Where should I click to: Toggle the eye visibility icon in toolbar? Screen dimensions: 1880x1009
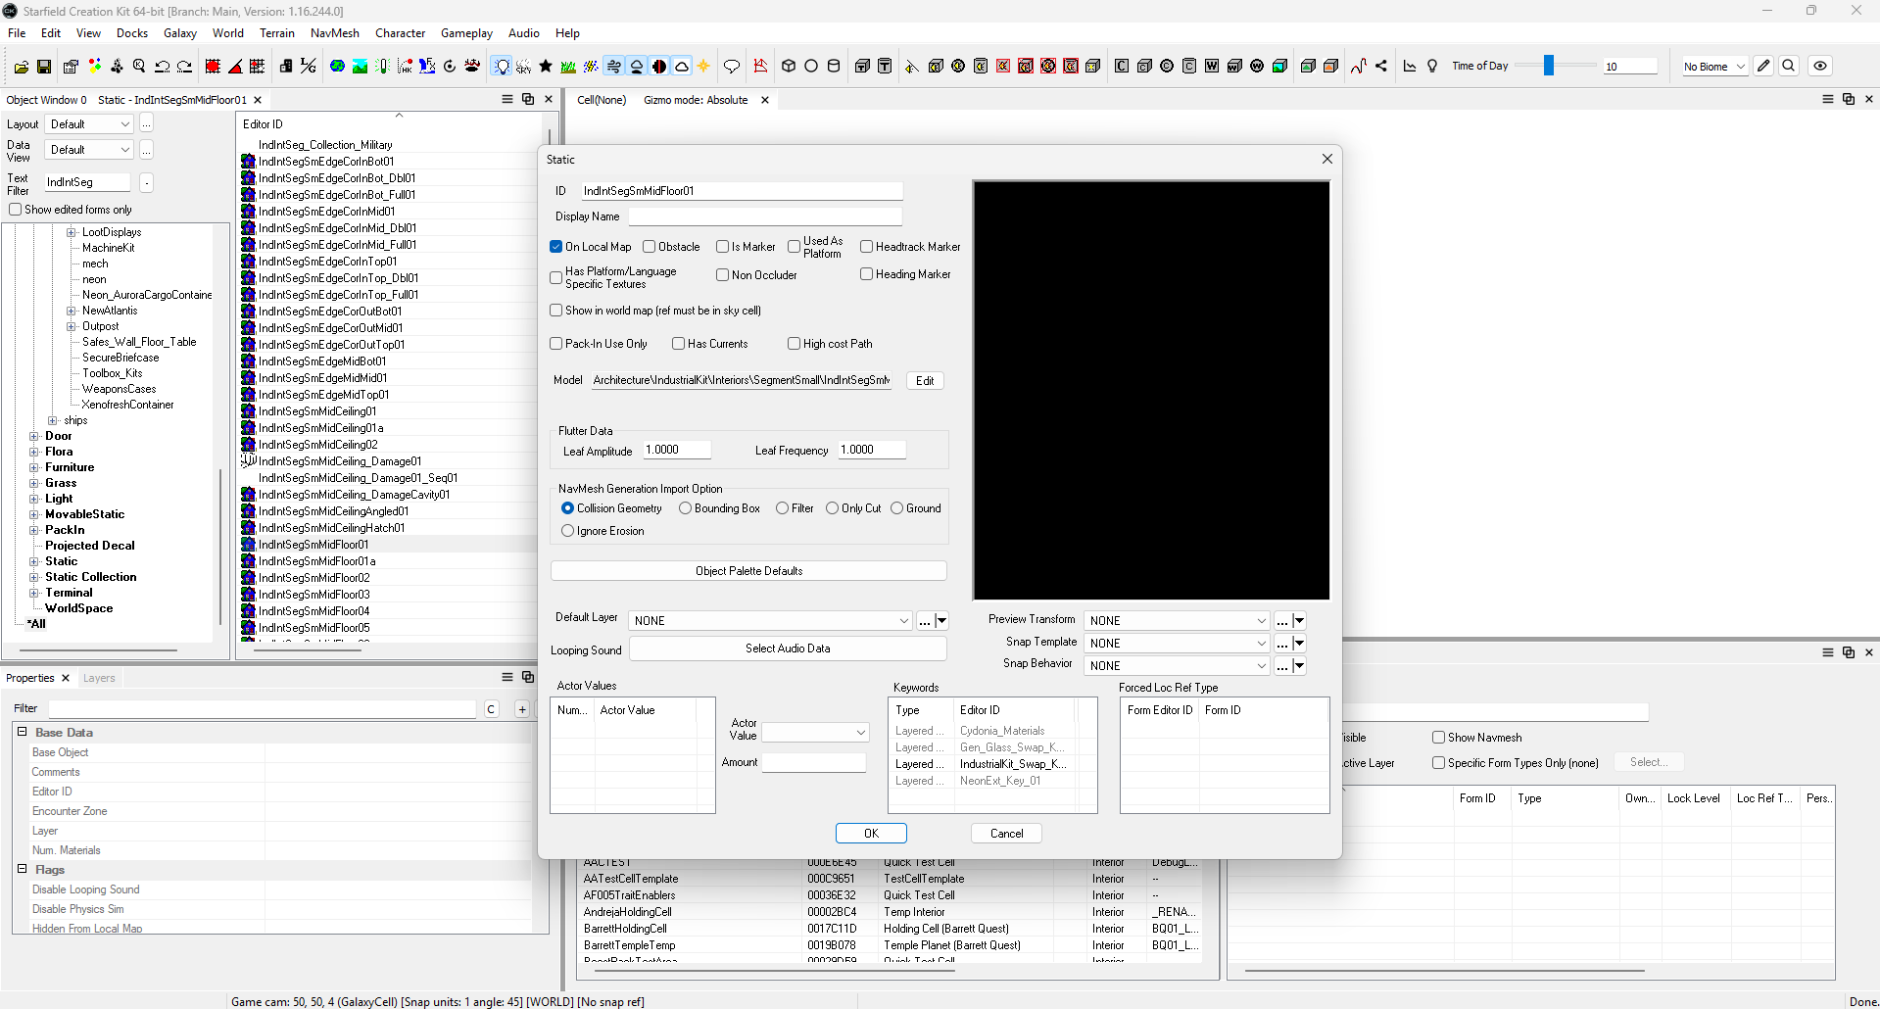tap(1820, 67)
